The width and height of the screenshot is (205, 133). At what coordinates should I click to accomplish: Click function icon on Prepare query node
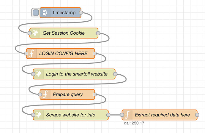pyautogui.click(x=45, y=94)
